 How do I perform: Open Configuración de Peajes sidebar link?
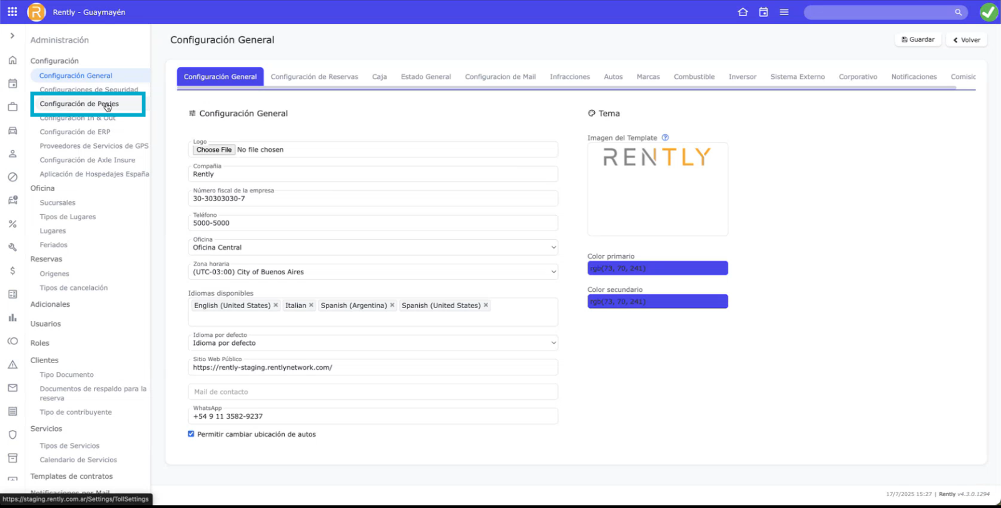[x=79, y=104]
